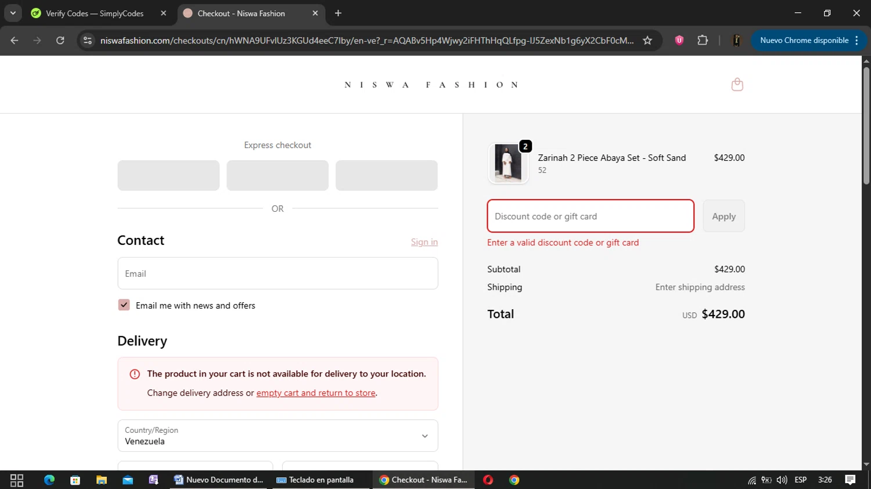
Task: Open the tab search dropdown arrow
Action: point(13,13)
